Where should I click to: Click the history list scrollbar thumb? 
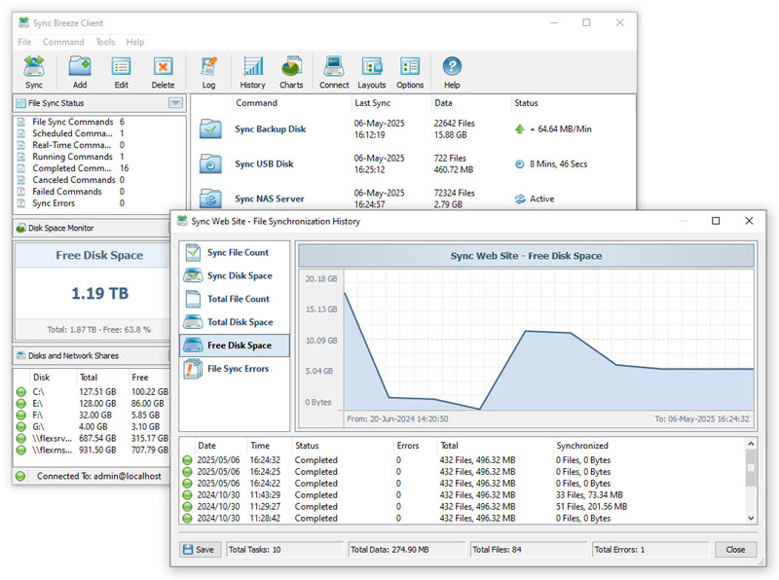(x=751, y=468)
